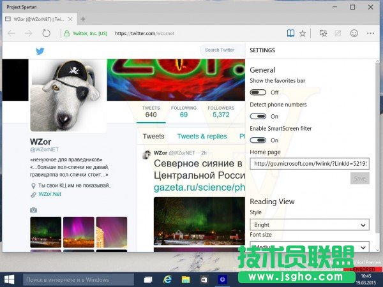Go back with the browser back arrow
The width and height of the screenshot is (383, 287).
click(11, 33)
